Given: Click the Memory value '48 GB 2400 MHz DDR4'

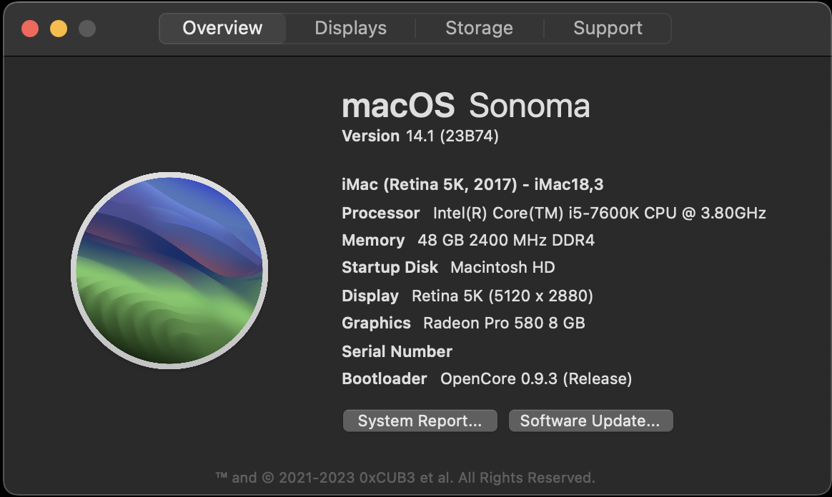Looking at the screenshot, I should point(506,241).
